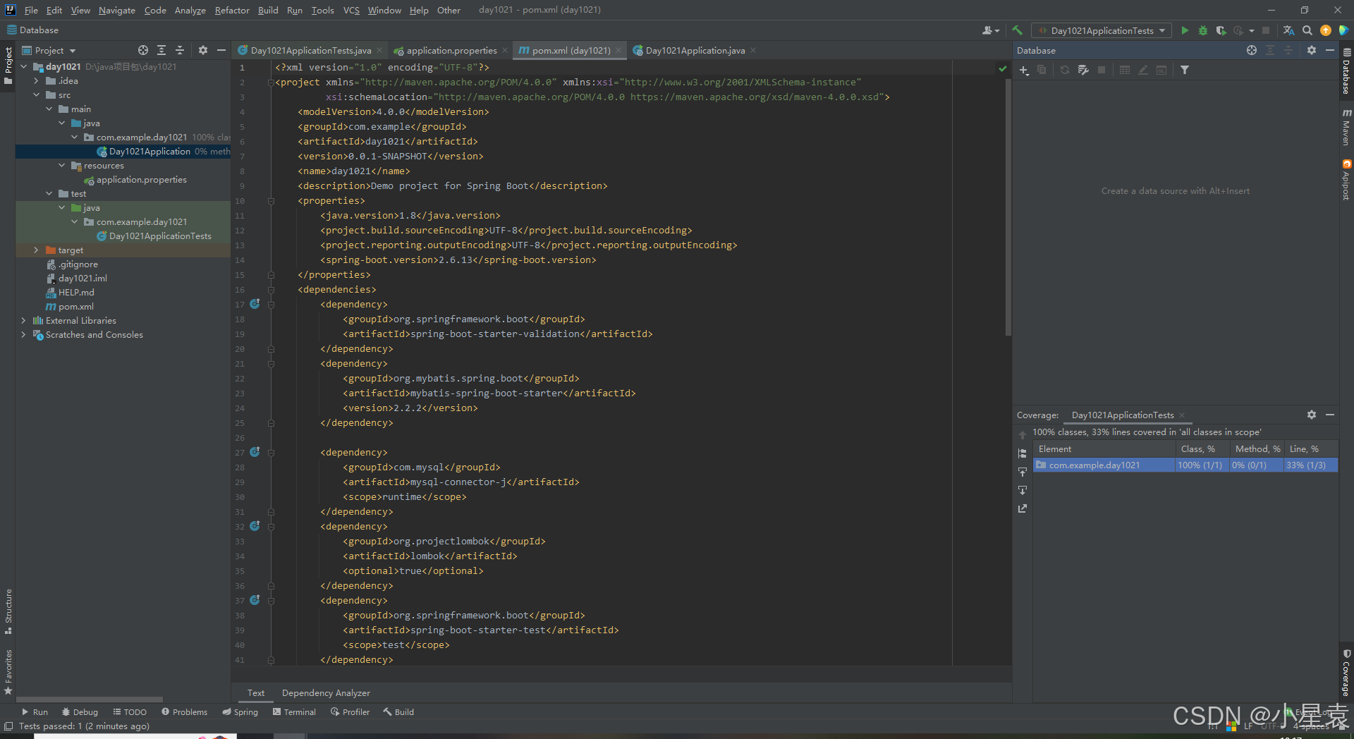Viewport: 1354px width, 739px height.
Task: Add a new data source with plus icon
Action: coord(1024,70)
